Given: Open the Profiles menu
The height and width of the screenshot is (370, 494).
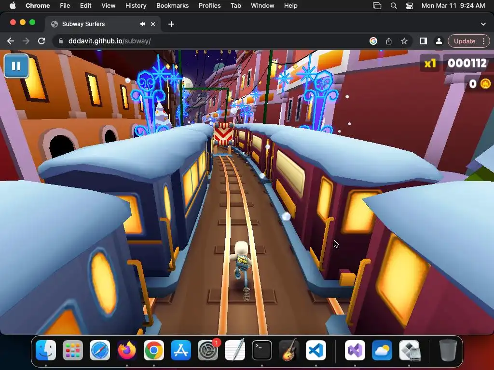Looking at the screenshot, I should [x=209, y=5].
